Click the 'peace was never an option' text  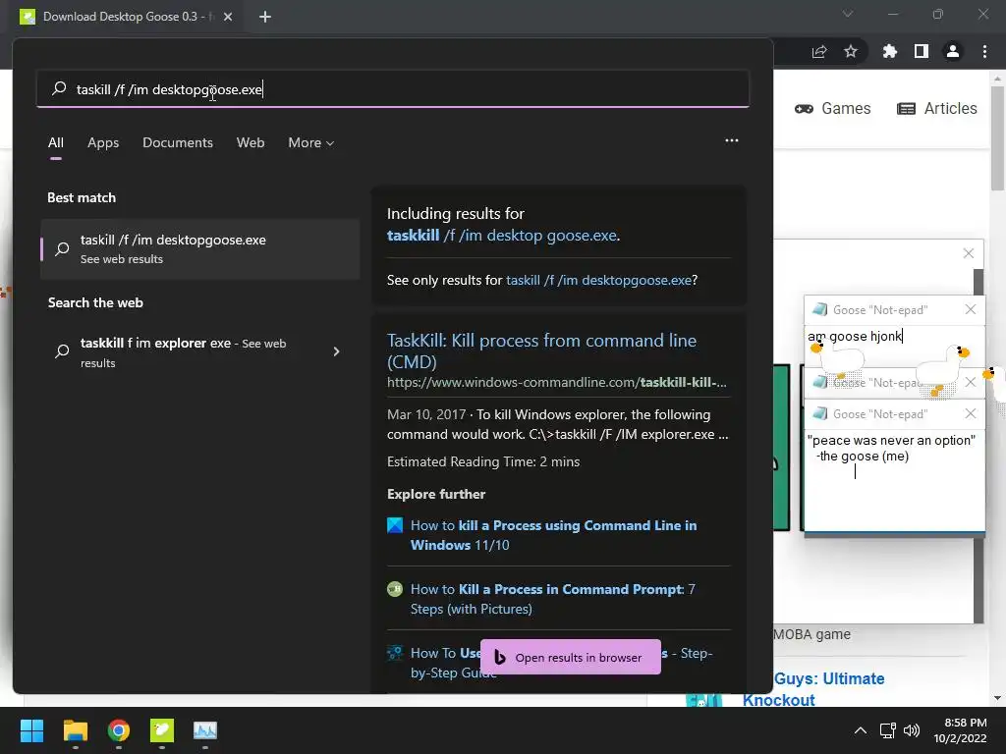[x=891, y=448]
